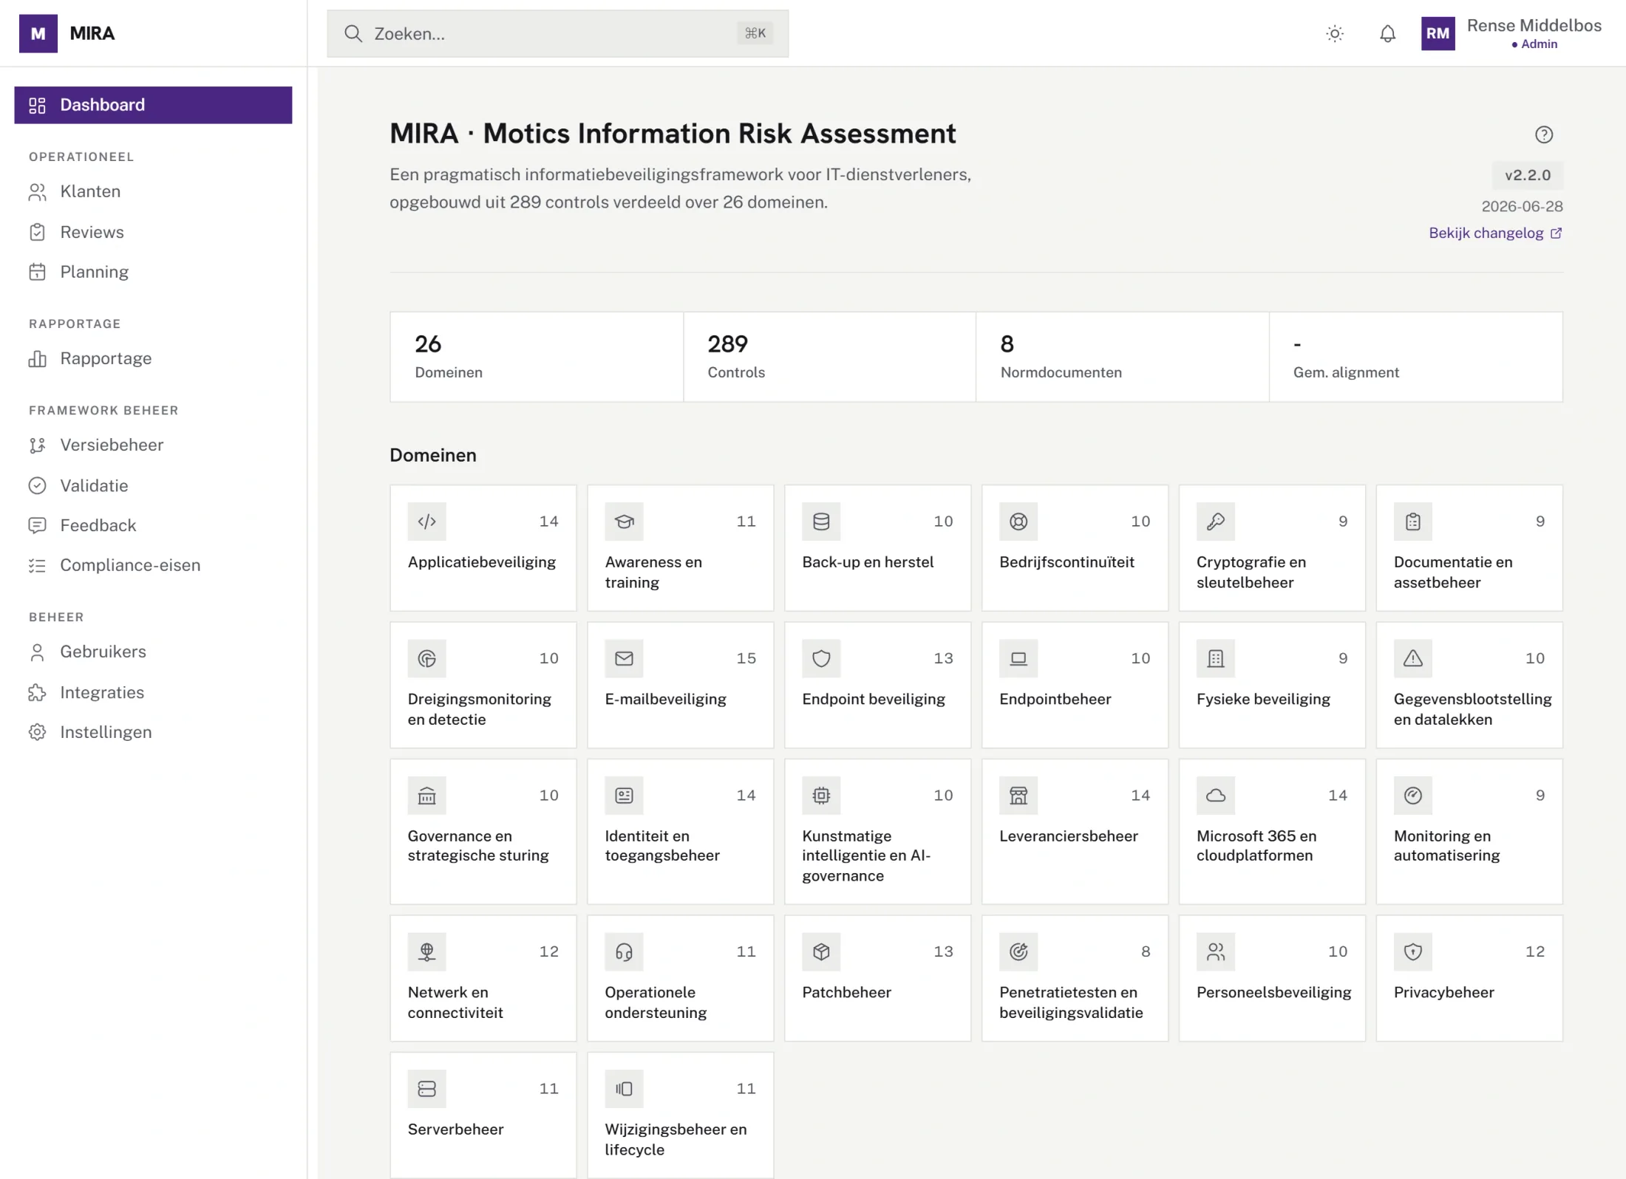Click the Leveranciersbeheer store icon
Screen dimensions: 1626x1179
1018,796
